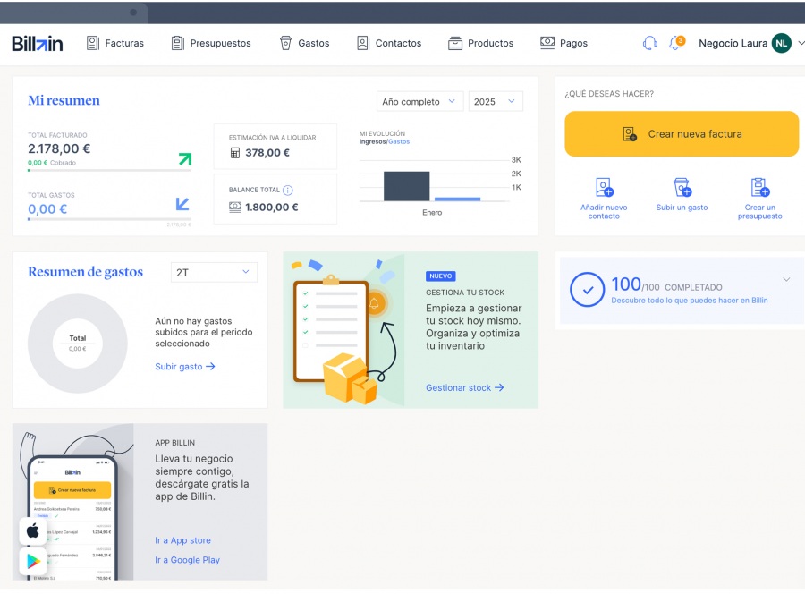Screen dimensions: 805x594
Task: Click the NL user avatar
Action: pyautogui.click(x=782, y=43)
